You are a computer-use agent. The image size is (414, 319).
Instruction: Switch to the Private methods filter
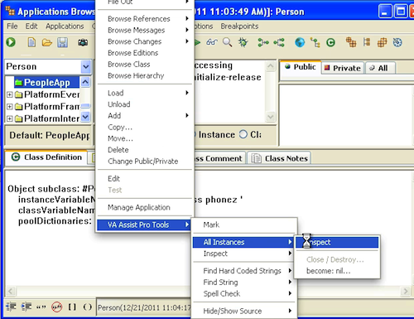[343, 68]
